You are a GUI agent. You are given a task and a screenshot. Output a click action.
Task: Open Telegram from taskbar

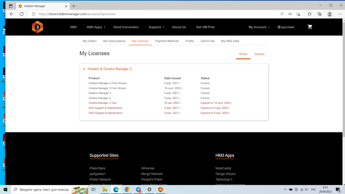(138, 190)
